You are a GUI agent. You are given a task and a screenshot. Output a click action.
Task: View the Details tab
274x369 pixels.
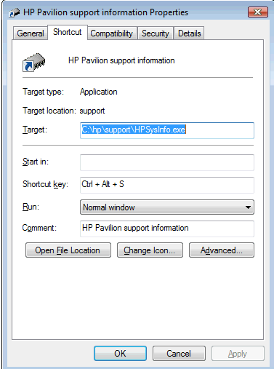[x=190, y=33]
